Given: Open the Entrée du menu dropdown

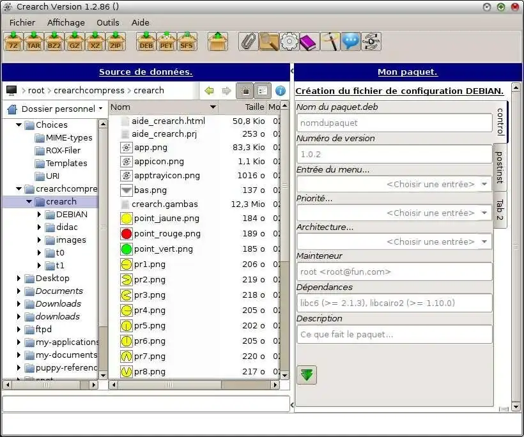Looking at the screenshot, I should pyautogui.click(x=394, y=184).
